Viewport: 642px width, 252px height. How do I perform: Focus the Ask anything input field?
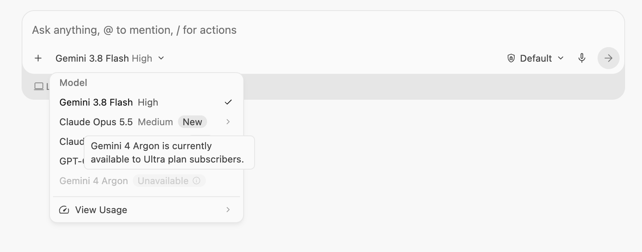(x=322, y=30)
